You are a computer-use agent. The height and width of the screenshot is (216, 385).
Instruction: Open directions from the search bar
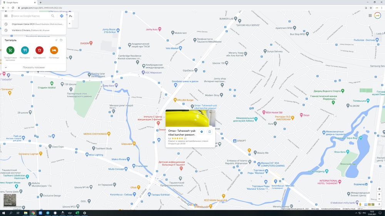[x=62, y=16]
